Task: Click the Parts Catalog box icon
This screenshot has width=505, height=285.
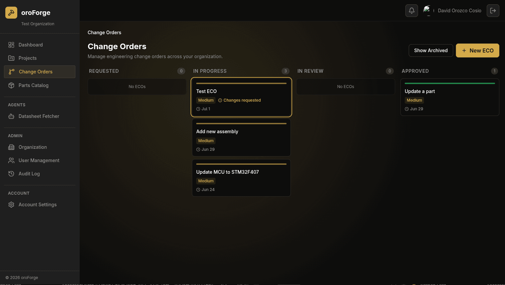Action: point(11,85)
